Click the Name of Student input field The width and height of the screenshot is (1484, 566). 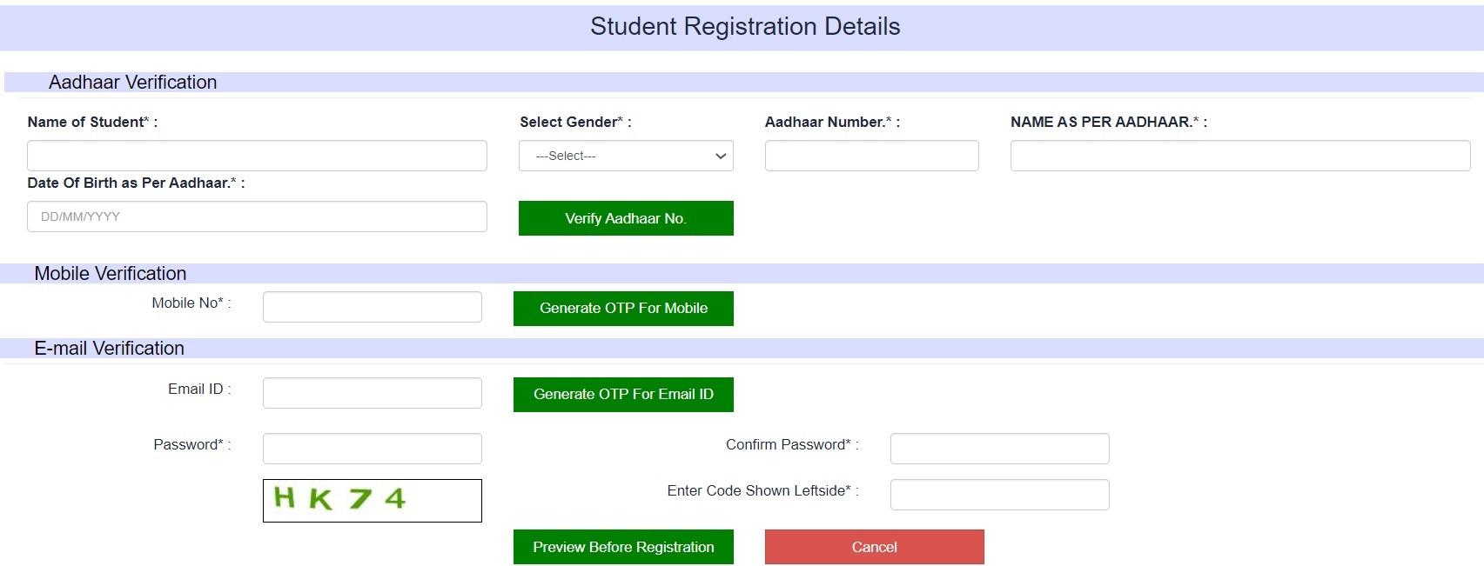tap(256, 156)
